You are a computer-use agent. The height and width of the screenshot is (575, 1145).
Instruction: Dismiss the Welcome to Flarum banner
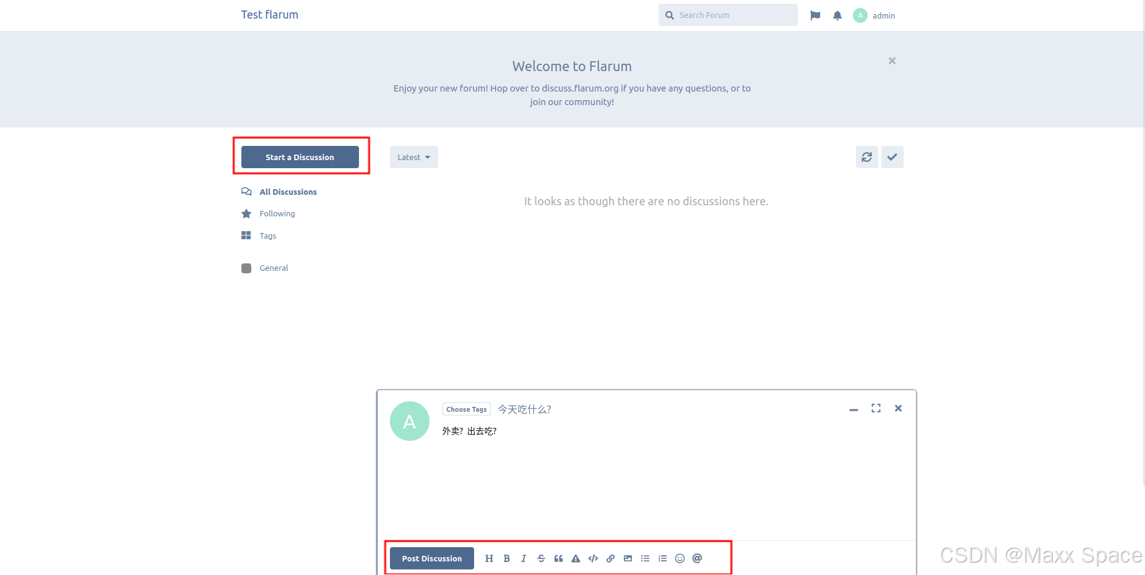892,61
